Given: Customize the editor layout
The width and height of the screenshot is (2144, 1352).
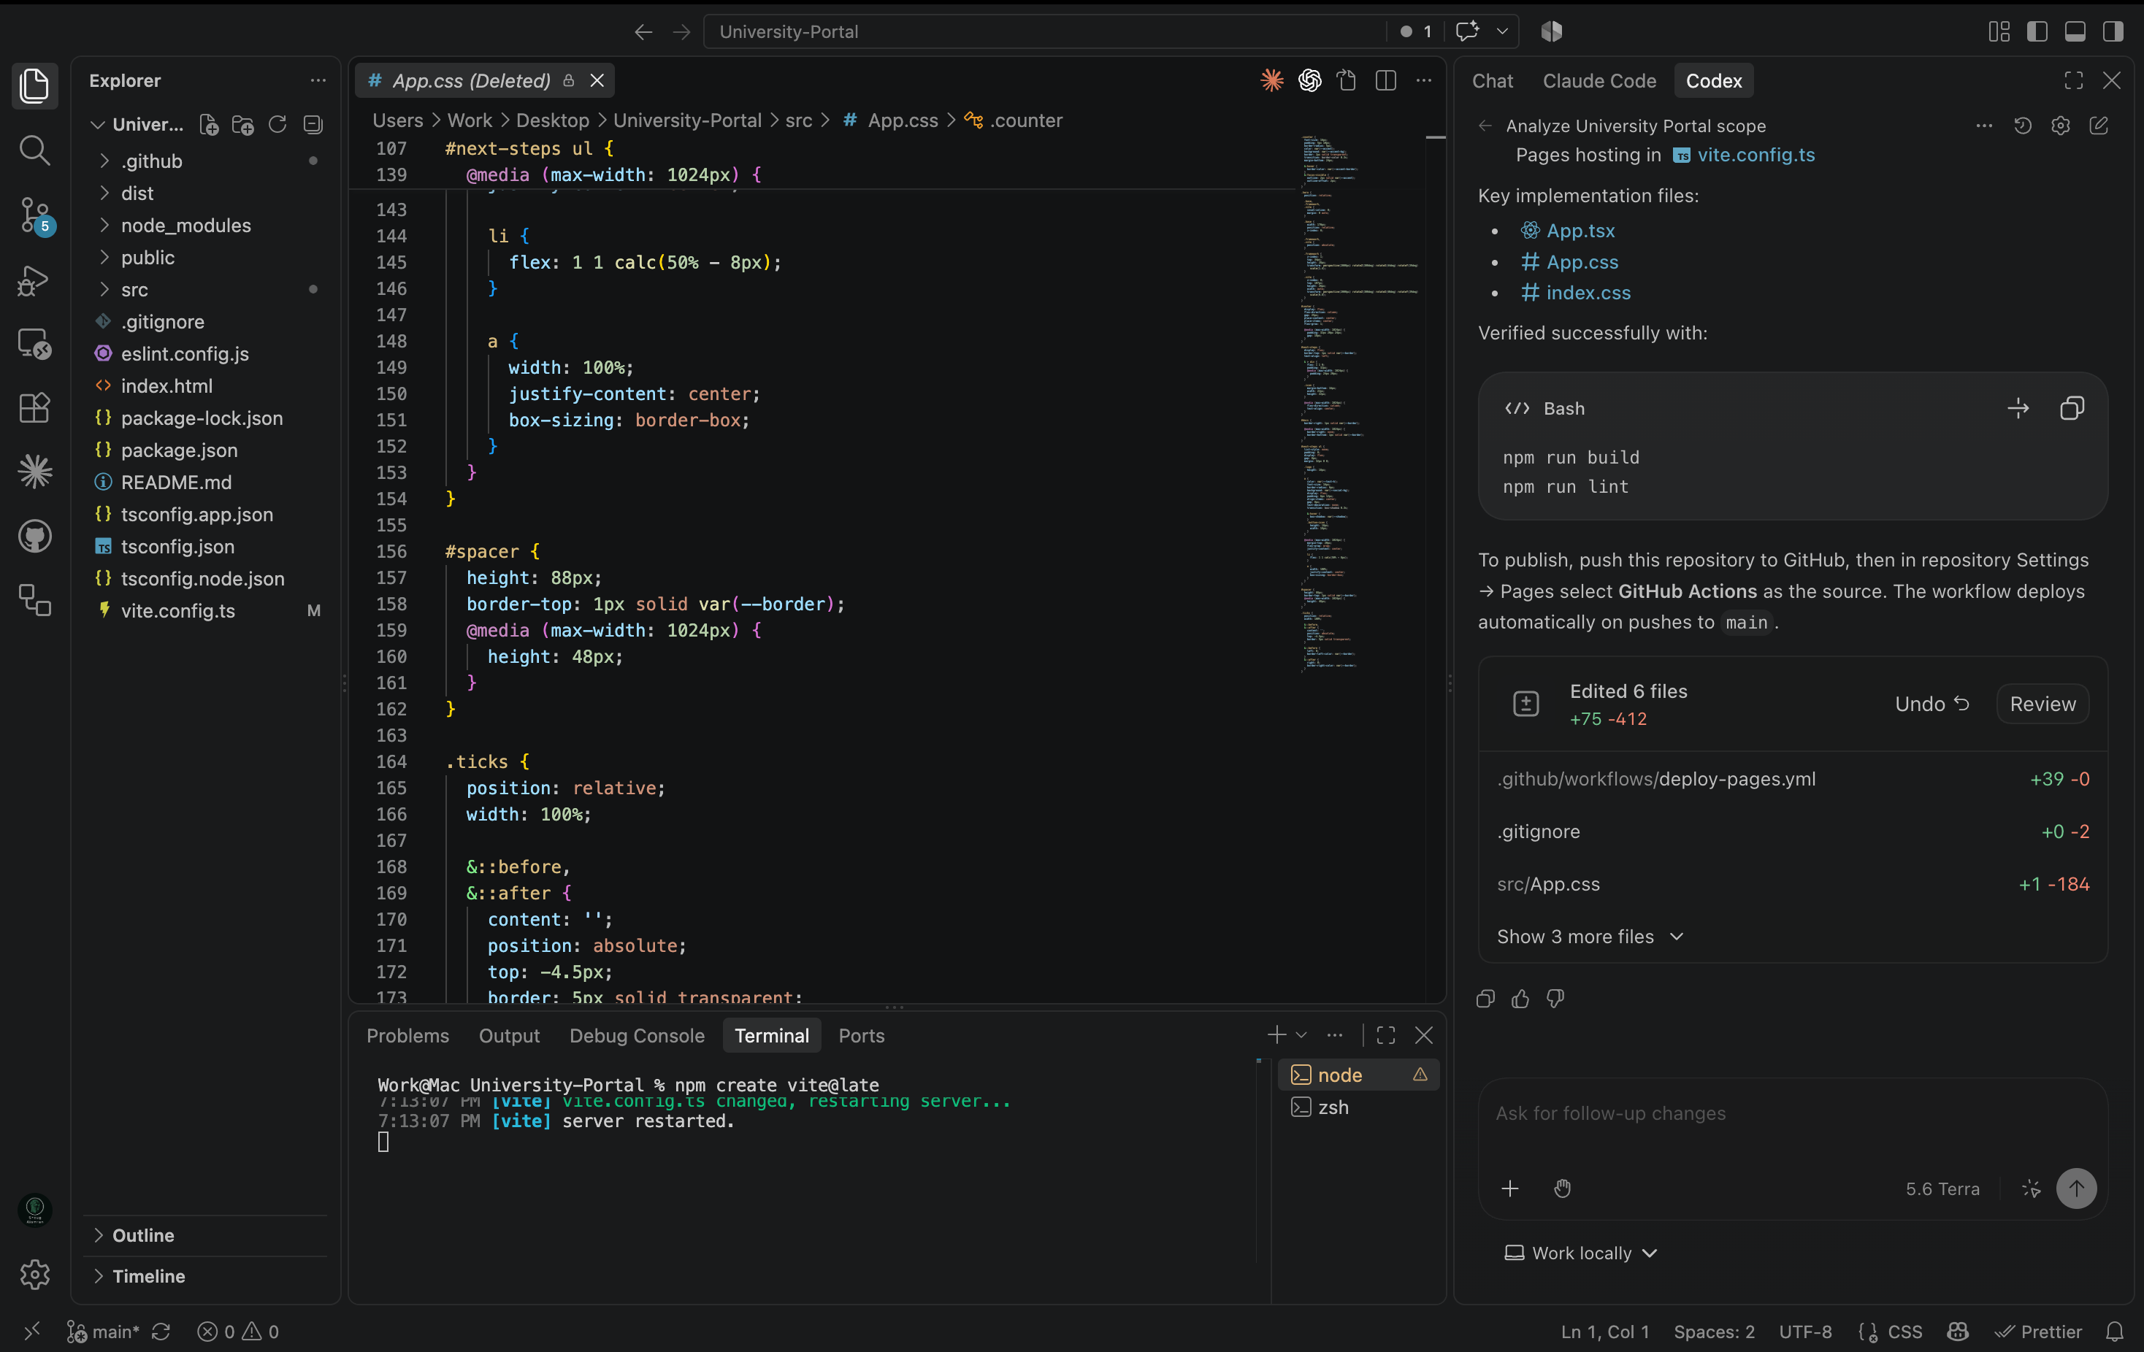Looking at the screenshot, I should tap(1999, 31).
